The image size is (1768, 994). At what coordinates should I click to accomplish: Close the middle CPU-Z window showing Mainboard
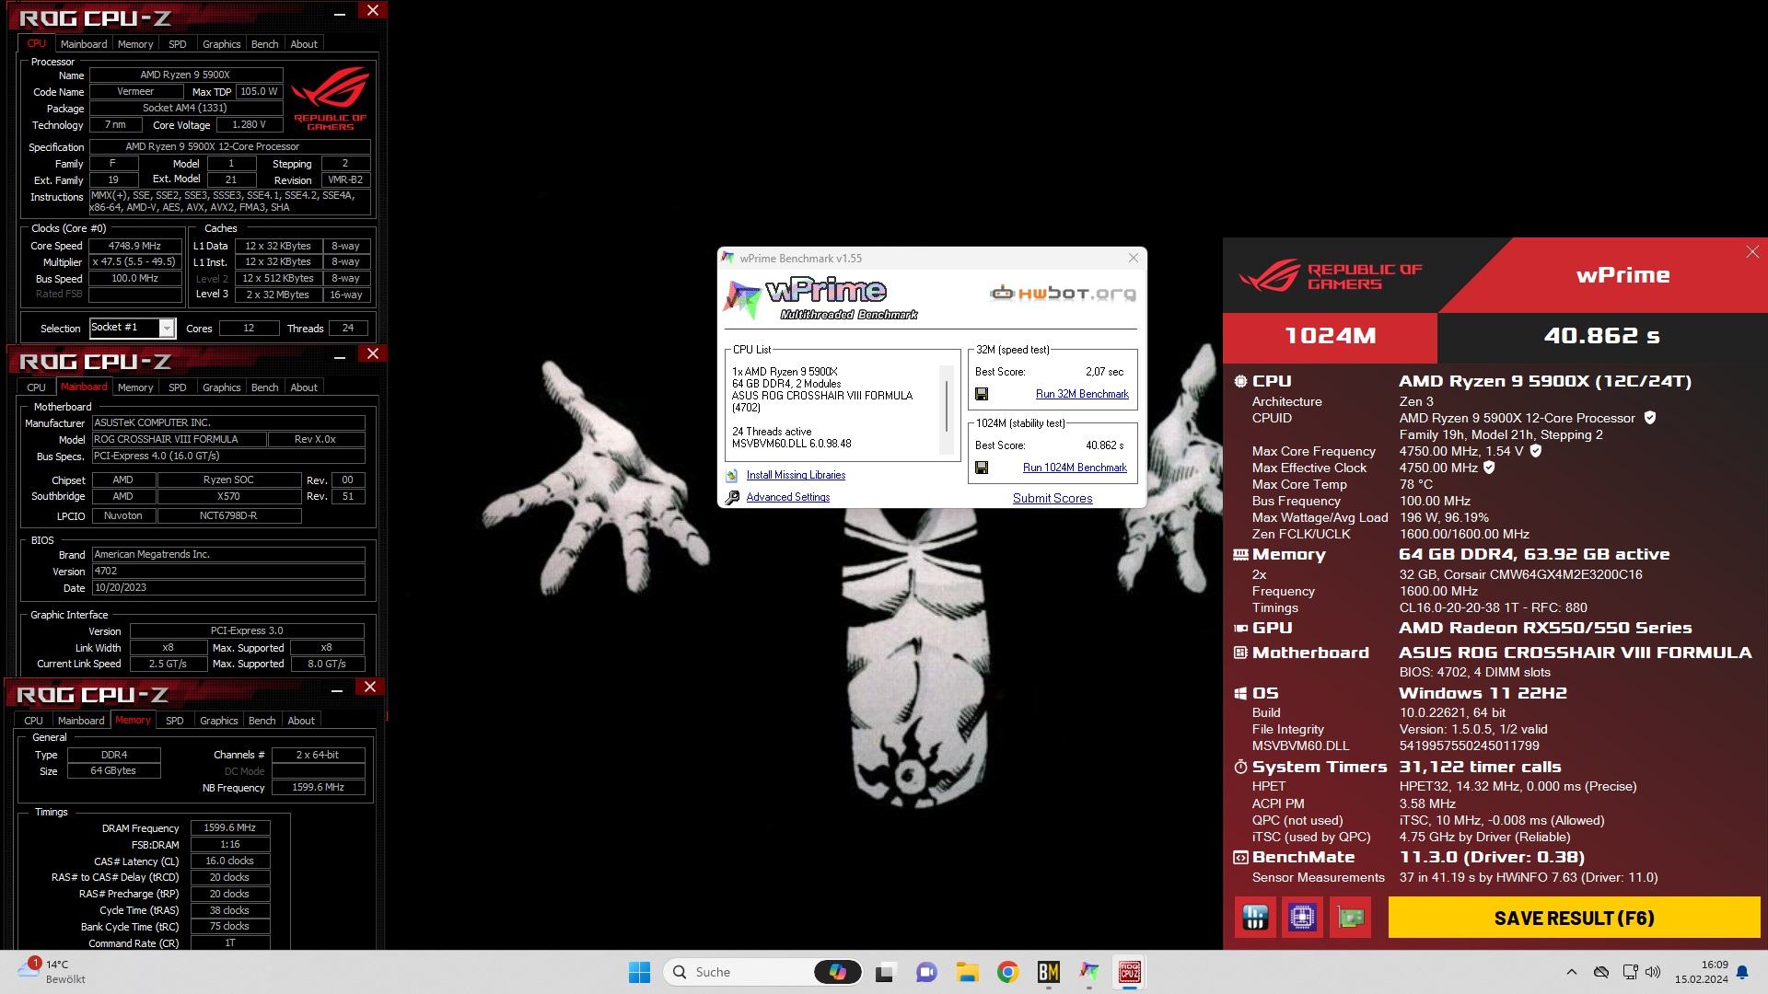point(373,353)
